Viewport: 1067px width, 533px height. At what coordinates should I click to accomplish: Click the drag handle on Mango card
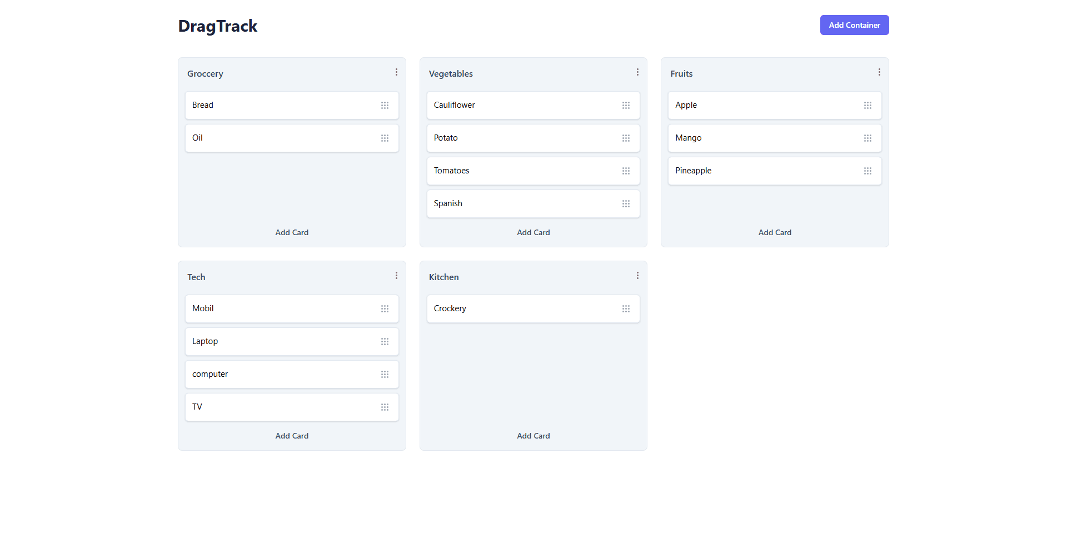tap(867, 138)
